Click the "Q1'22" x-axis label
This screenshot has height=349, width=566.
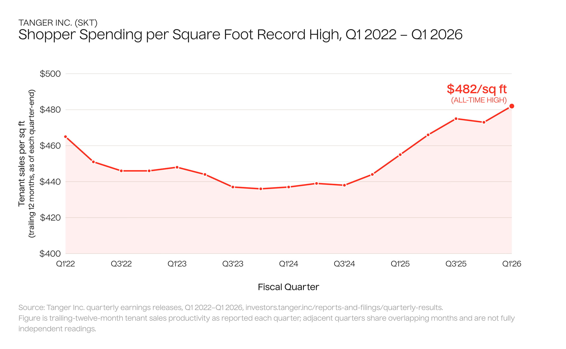click(x=66, y=264)
